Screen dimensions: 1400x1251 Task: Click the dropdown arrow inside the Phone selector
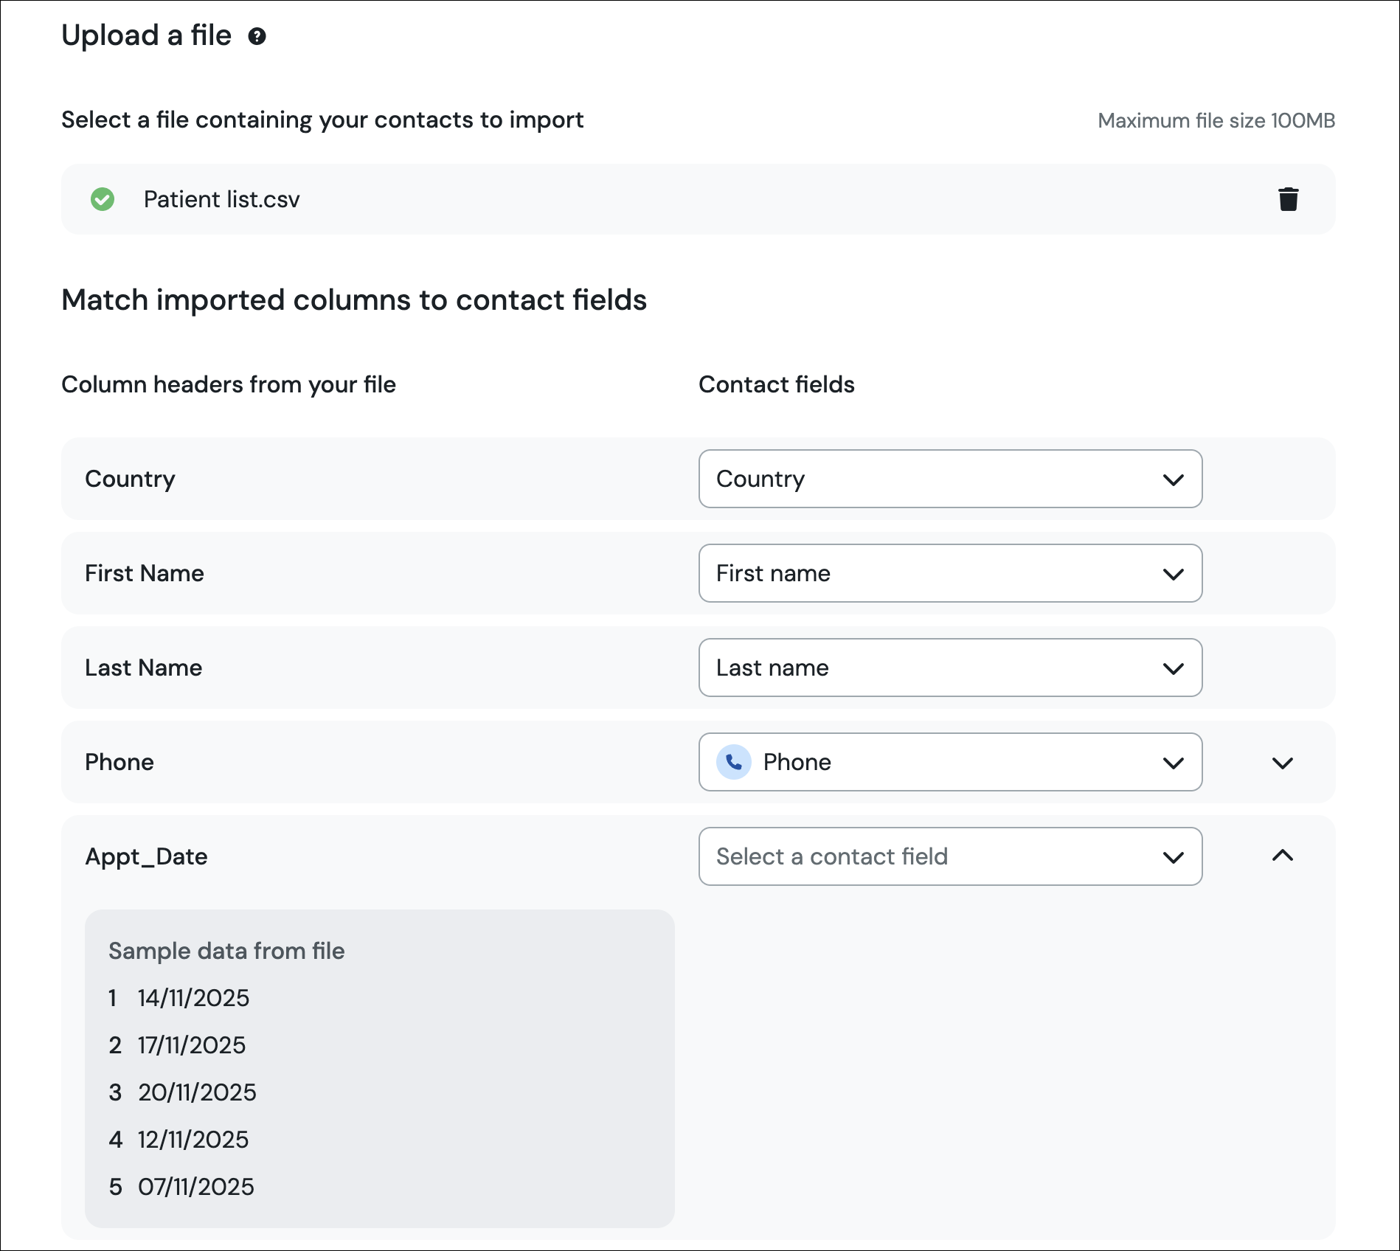(1174, 762)
